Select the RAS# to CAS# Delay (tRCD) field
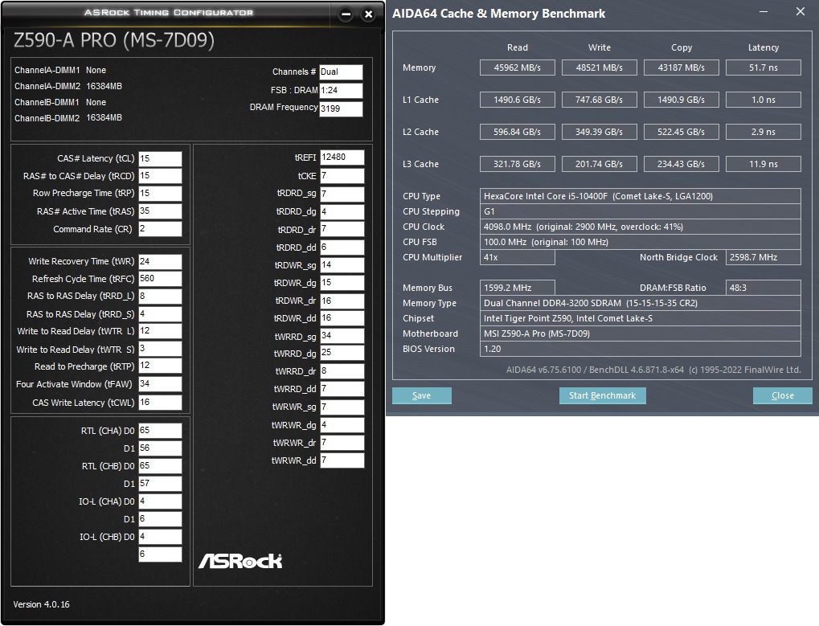819x626 pixels. coord(161,176)
